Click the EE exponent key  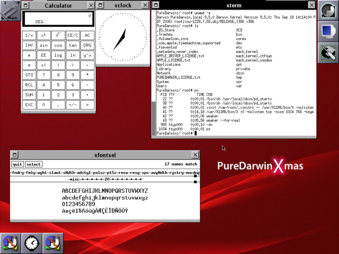[x=43, y=55]
